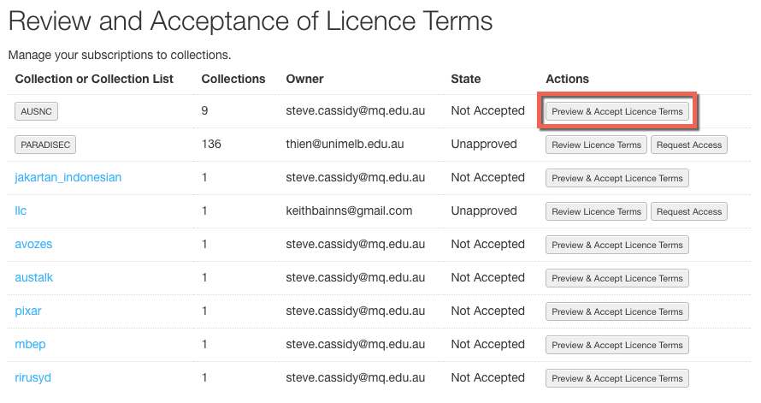Viewport: 761px width, 403px height.
Task: Click Preview & Accept Licence Terms for AUSNC
Action: pos(616,111)
